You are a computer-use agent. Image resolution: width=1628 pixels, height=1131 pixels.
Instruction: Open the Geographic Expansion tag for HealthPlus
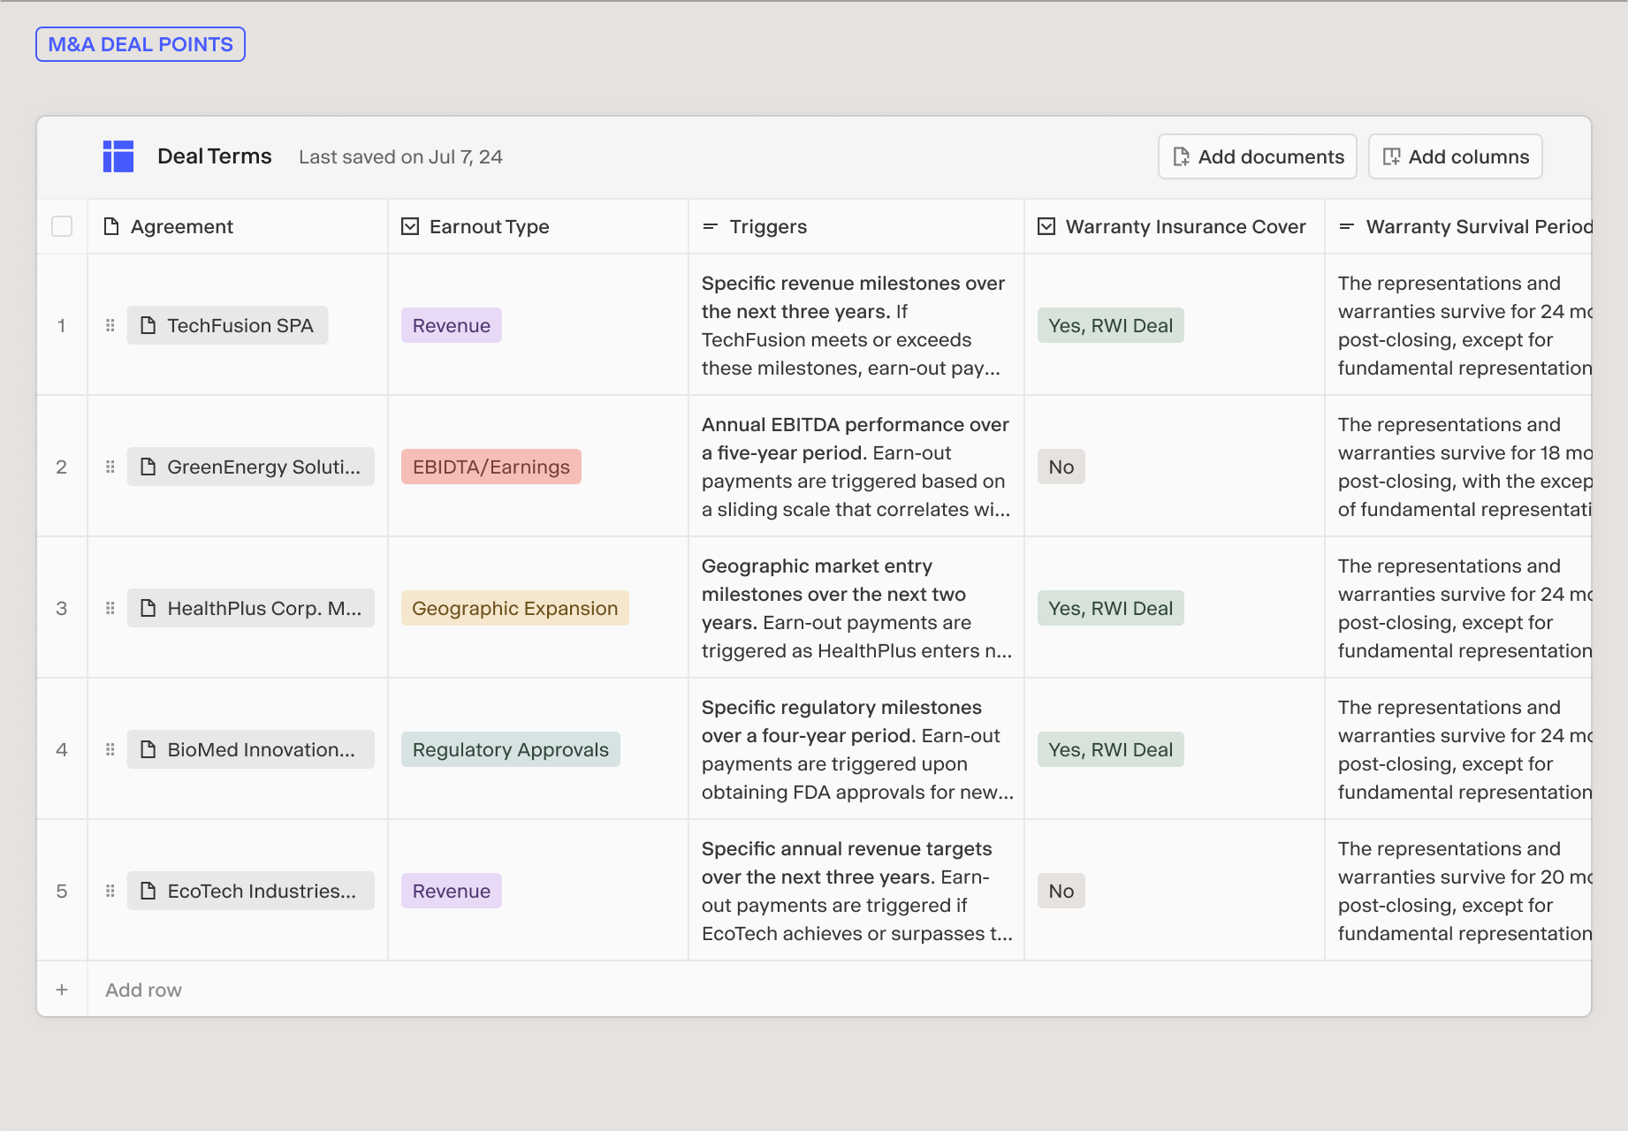pyautogui.click(x=514, y=608)
